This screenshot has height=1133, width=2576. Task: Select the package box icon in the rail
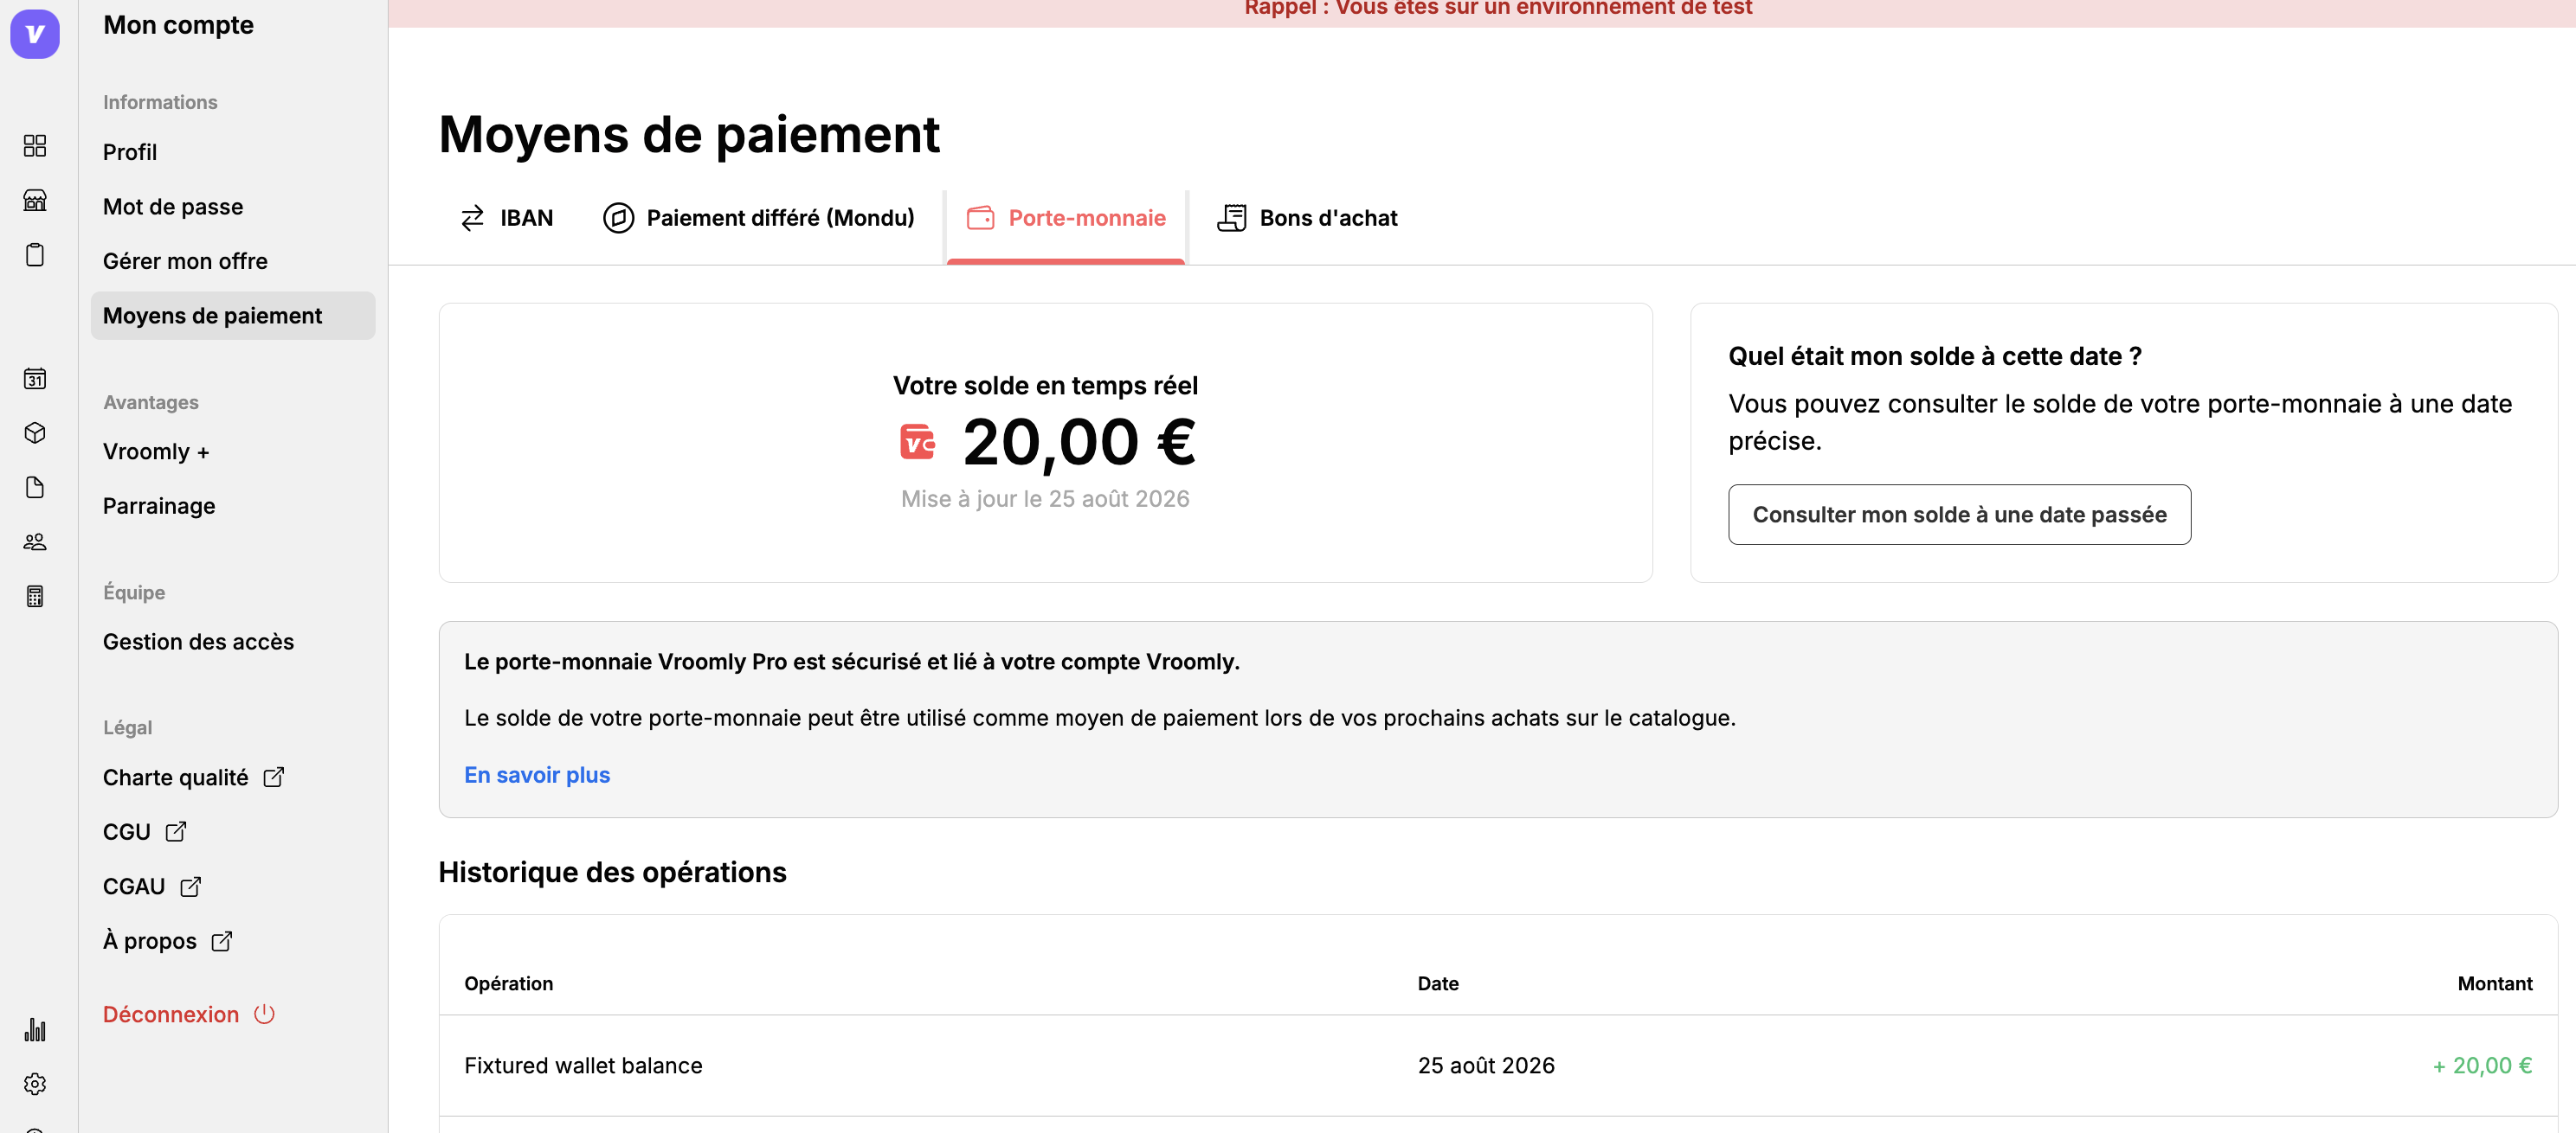coord(35,432)
